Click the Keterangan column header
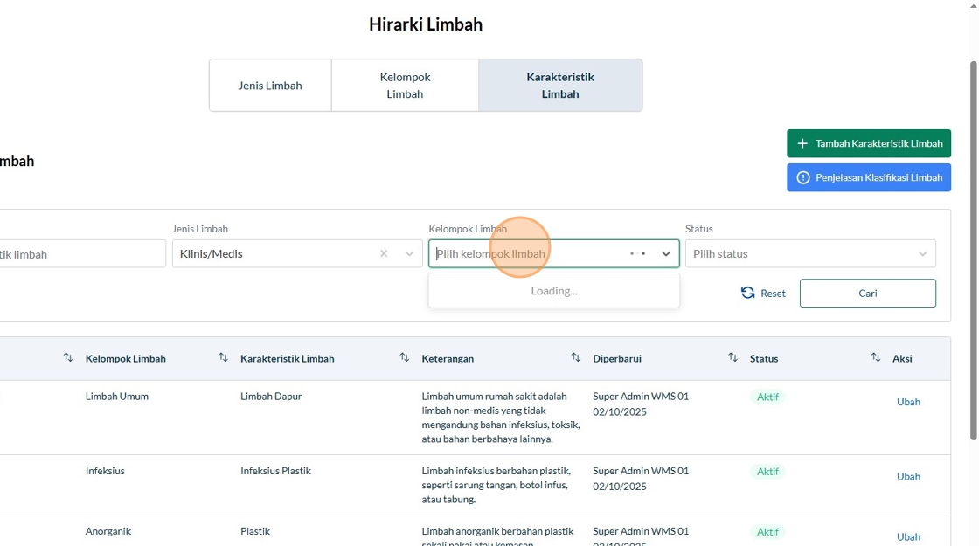This screenshot has width=979, height=546. (448, 359)
